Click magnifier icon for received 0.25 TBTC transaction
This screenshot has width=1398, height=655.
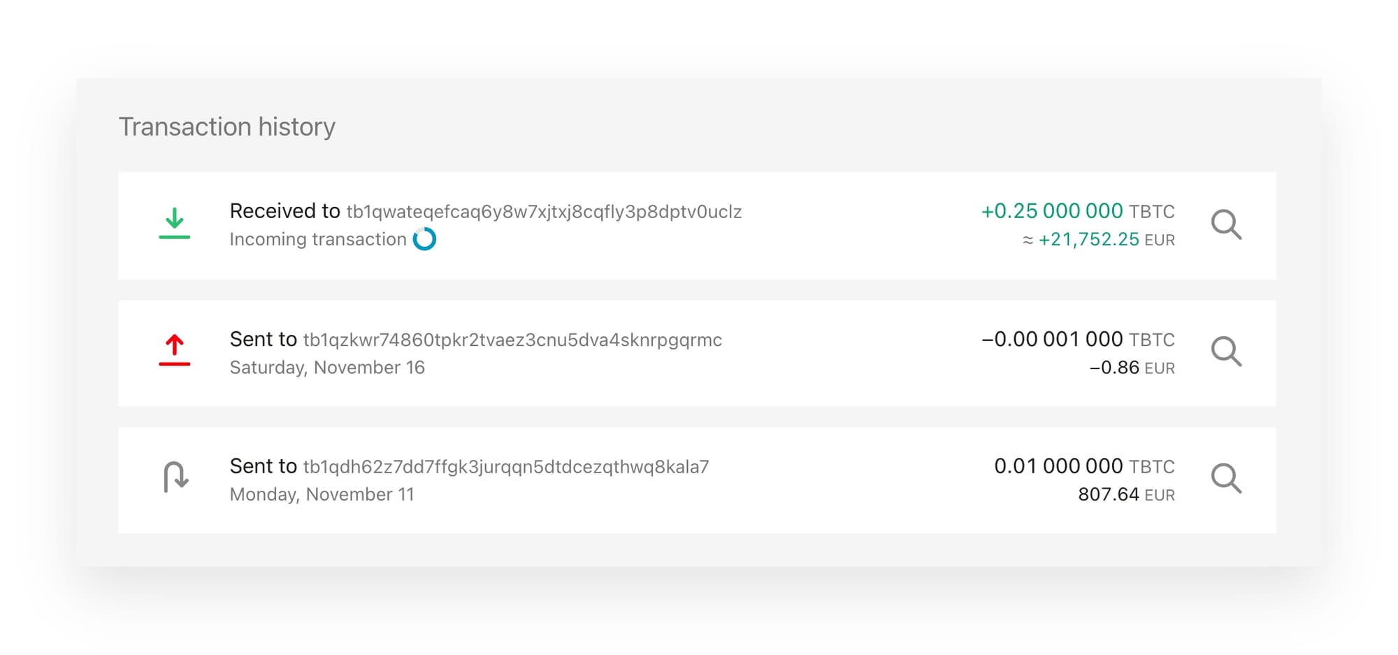coord(1226,225)
